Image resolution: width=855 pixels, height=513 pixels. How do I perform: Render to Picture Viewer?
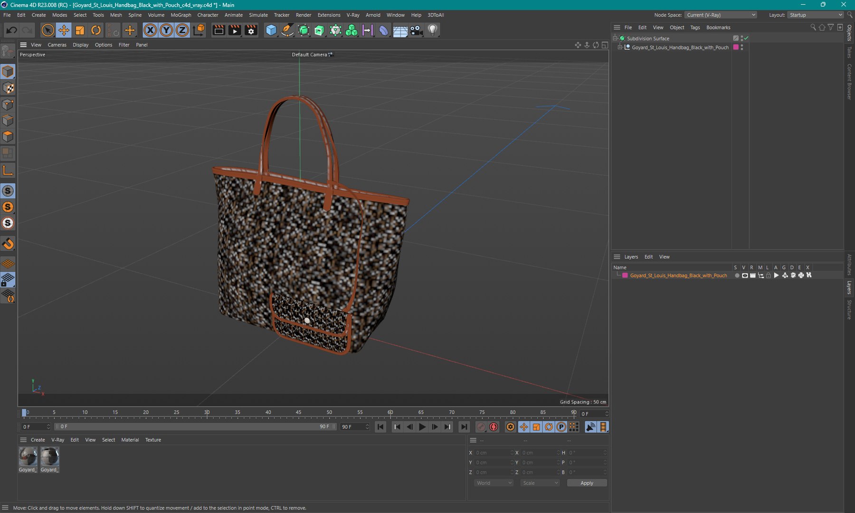pos(235,30)
